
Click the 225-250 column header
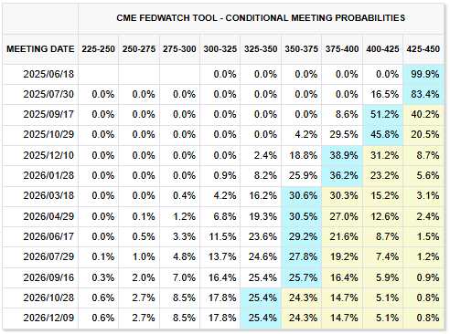click(98, 49)
